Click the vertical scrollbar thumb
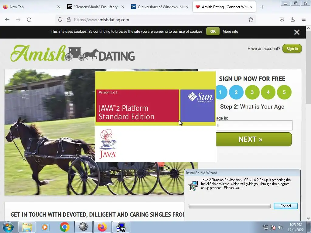The width and height of the screenshot is (311, 233). (x=309, y=68)
